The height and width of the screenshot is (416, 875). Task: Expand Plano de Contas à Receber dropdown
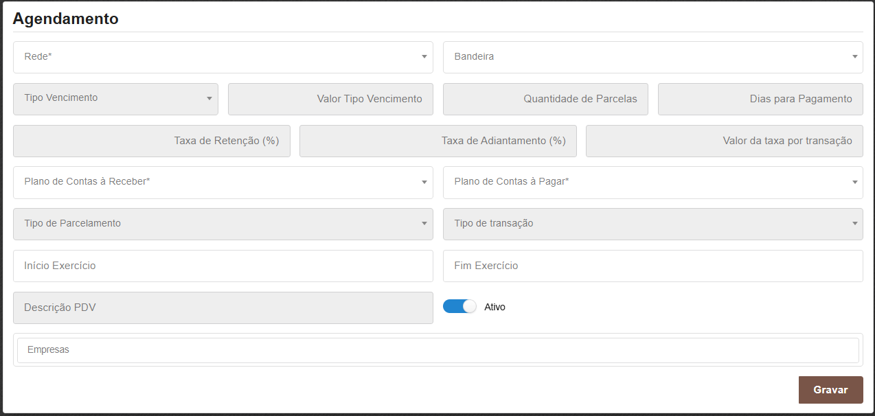point(223,183)
